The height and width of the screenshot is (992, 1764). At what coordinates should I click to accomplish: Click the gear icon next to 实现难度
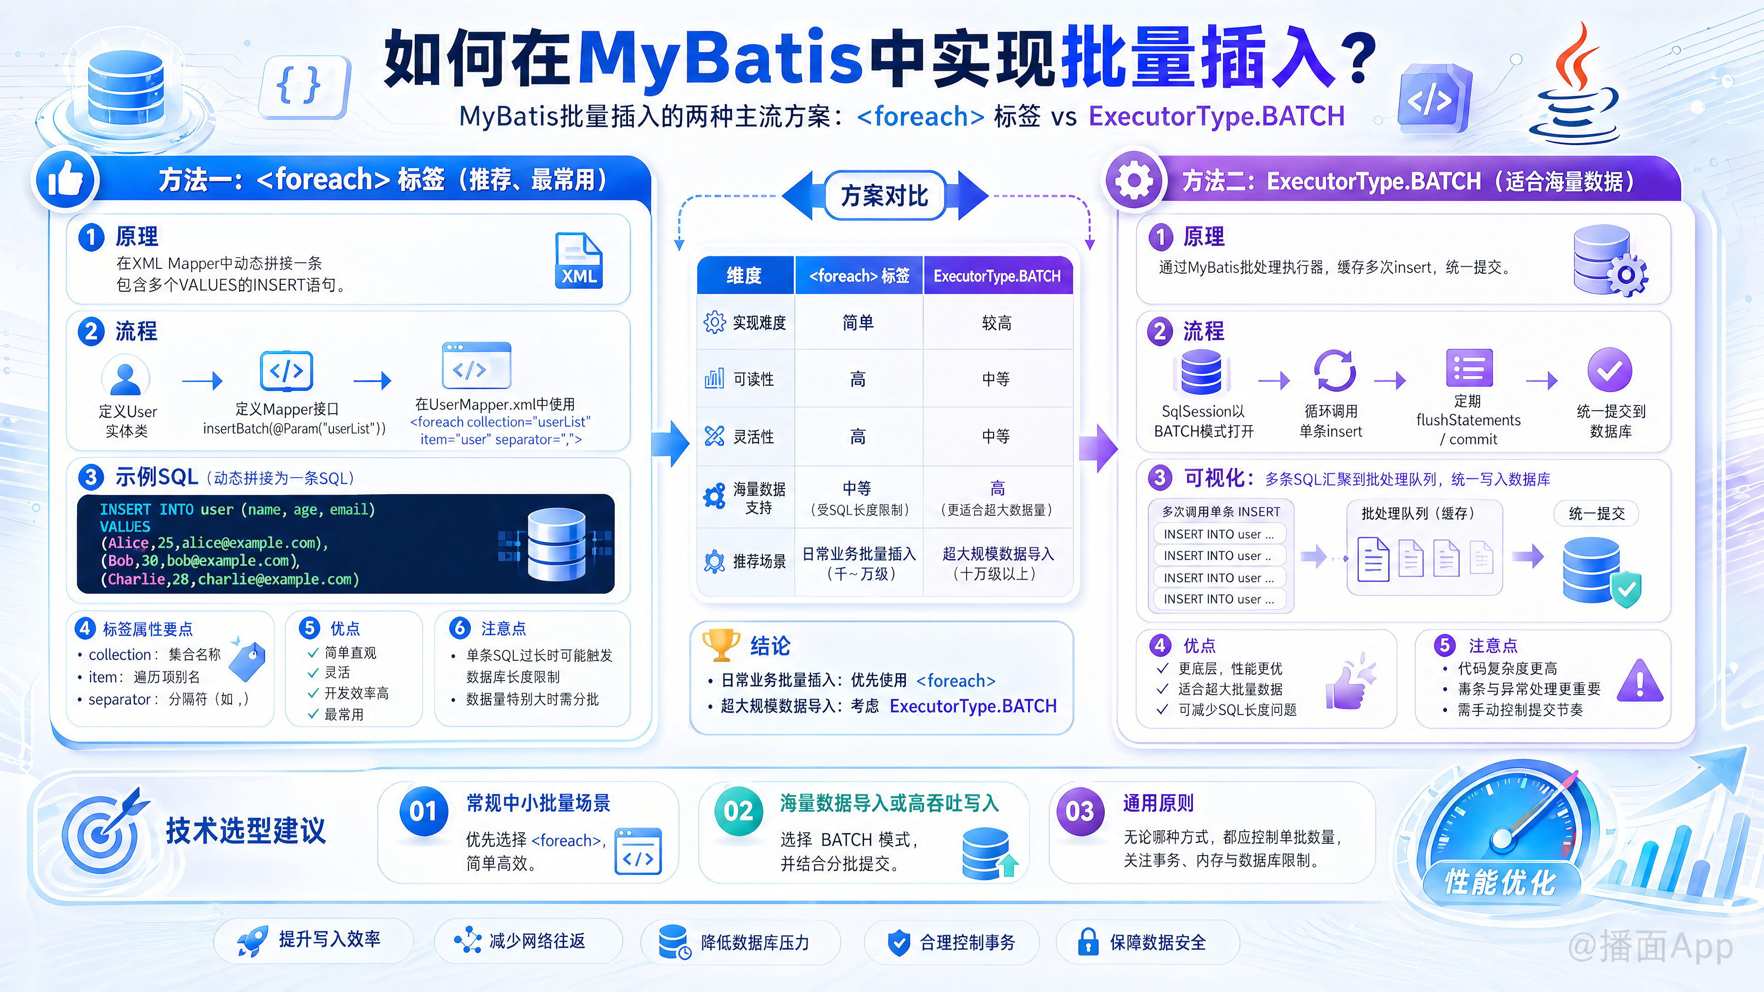pyautogui.click(x=714, y=322)
